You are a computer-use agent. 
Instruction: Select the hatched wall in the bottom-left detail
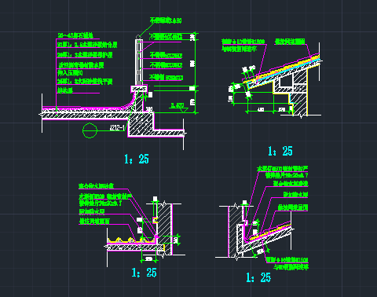pos(164,229)
